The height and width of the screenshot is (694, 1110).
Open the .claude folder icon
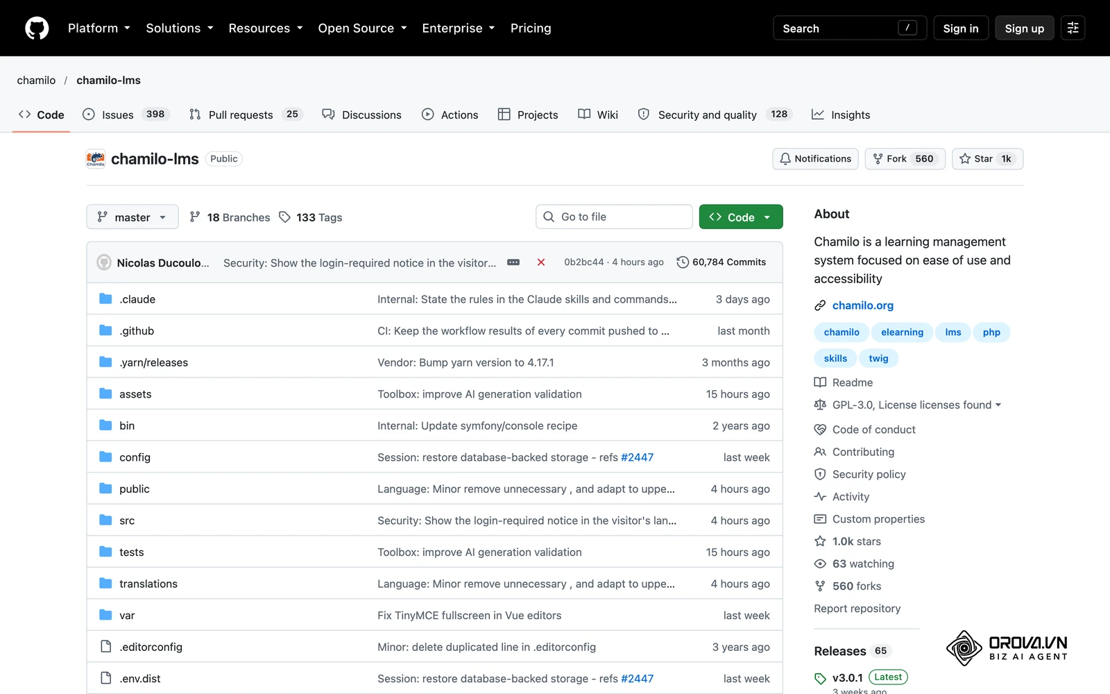105,299
